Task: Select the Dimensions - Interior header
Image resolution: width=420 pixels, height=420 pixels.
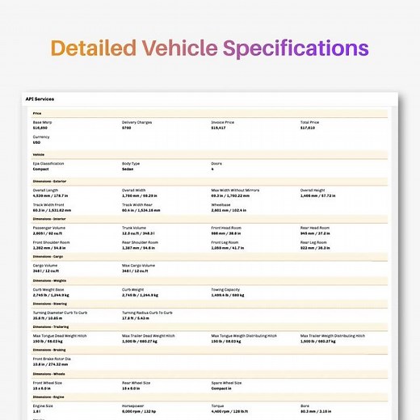Action: pyautogui.click(x=209, y=219)
